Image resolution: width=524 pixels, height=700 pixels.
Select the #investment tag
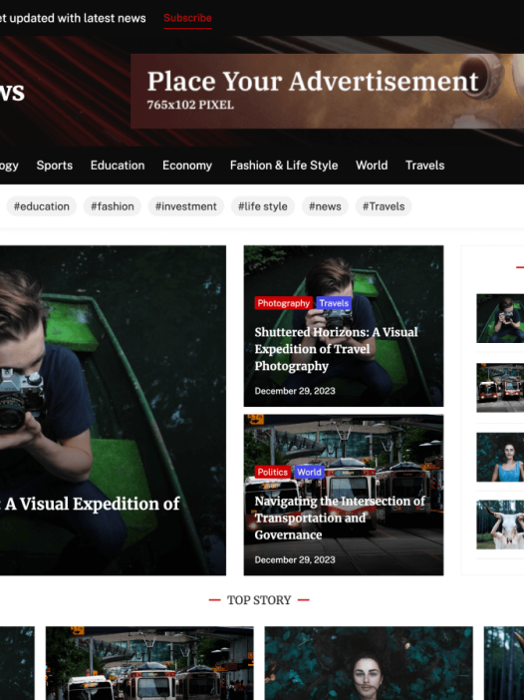click(185, 206)
